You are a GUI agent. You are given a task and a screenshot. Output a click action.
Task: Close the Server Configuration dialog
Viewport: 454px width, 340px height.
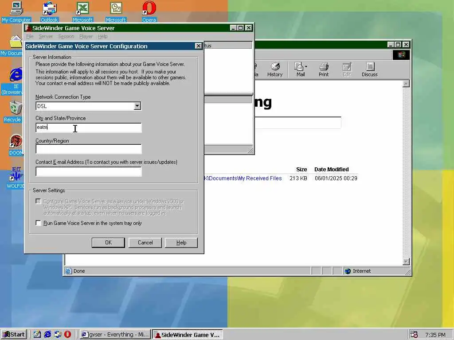[x=198, y=46]
